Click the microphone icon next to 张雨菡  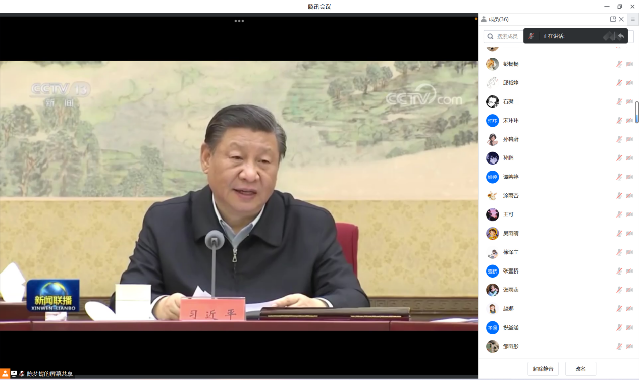[x=619, y=290]
